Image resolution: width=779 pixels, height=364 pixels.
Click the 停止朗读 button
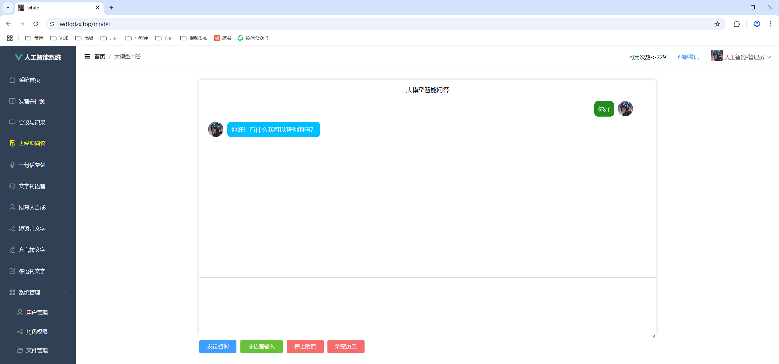(x=305, y=346)
